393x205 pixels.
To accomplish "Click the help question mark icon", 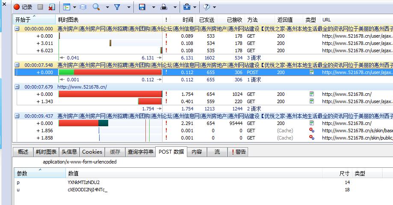I will [206, 7].
